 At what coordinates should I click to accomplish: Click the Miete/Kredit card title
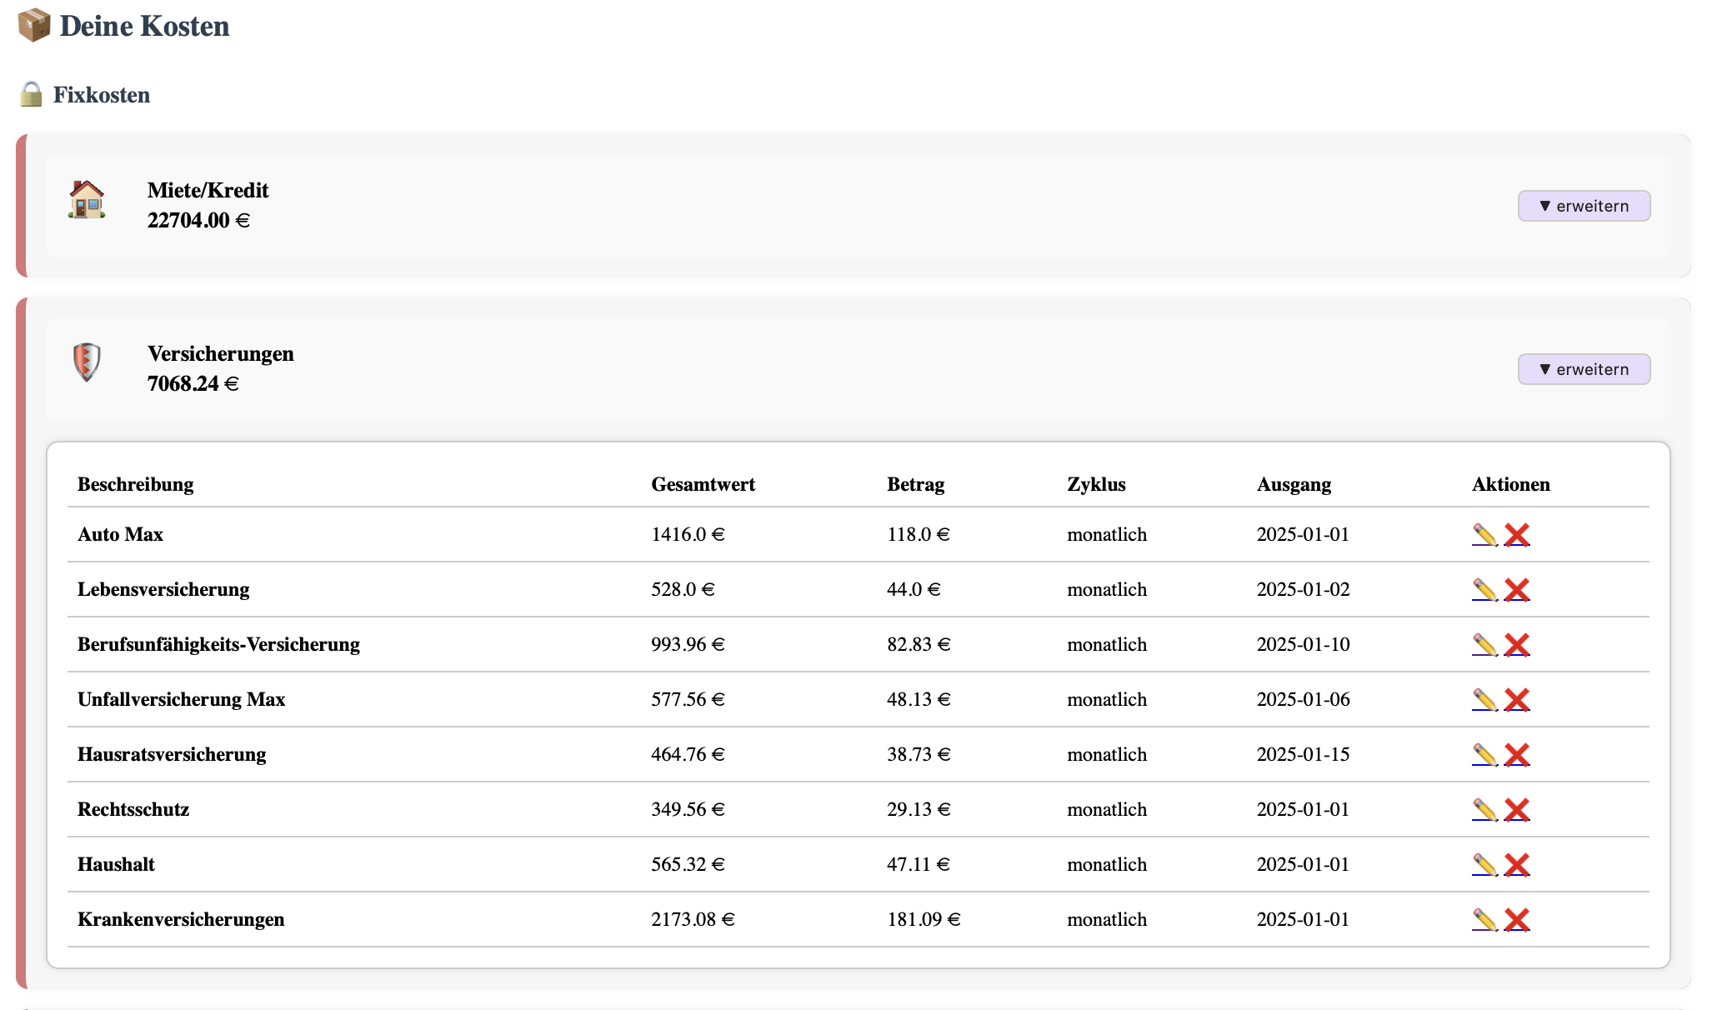[x=208, y=190]
